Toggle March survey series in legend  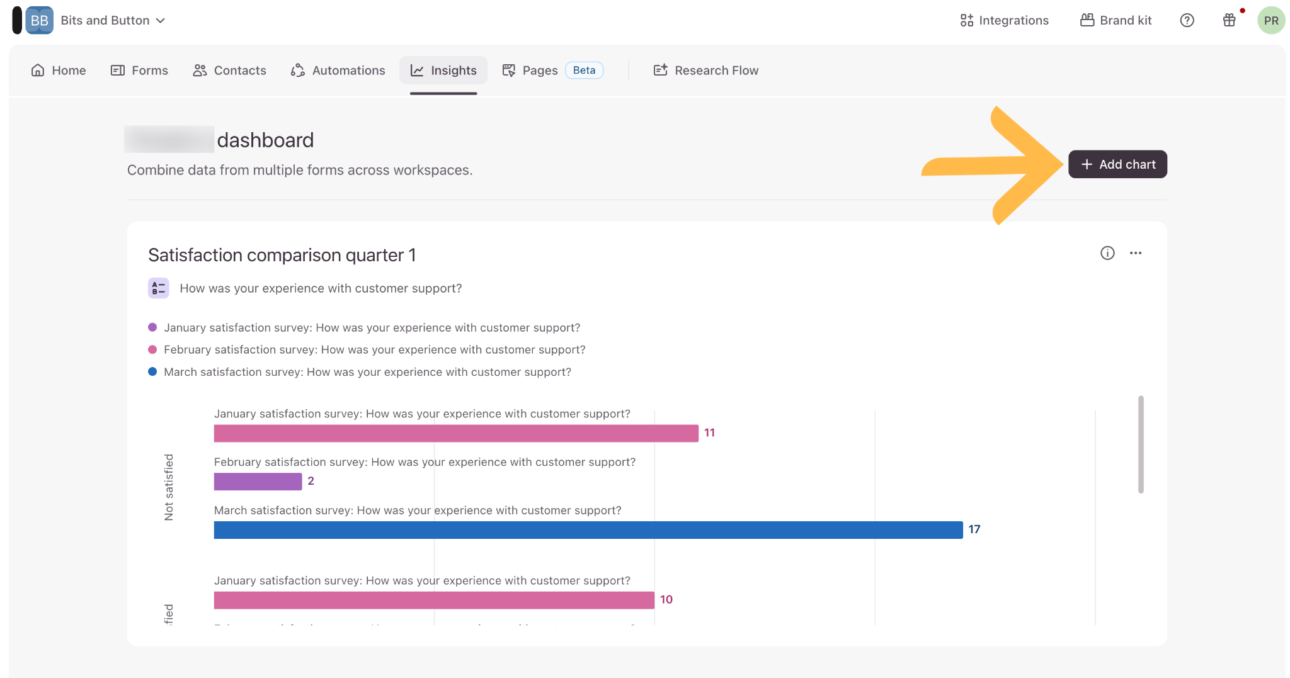(360, 372)
